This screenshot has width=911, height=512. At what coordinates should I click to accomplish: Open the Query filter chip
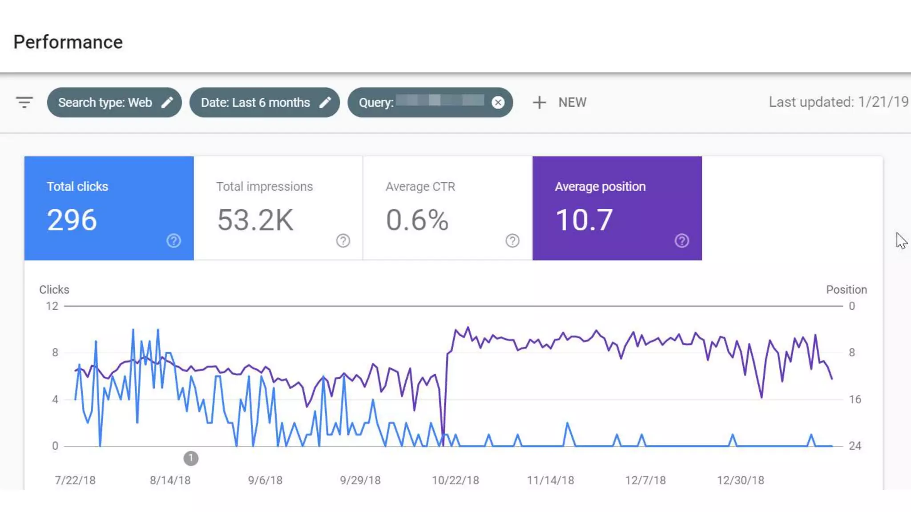(x=418, y=102)
